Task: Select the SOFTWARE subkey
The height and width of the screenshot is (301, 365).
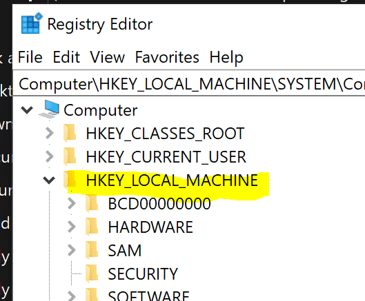Action: 149,295
